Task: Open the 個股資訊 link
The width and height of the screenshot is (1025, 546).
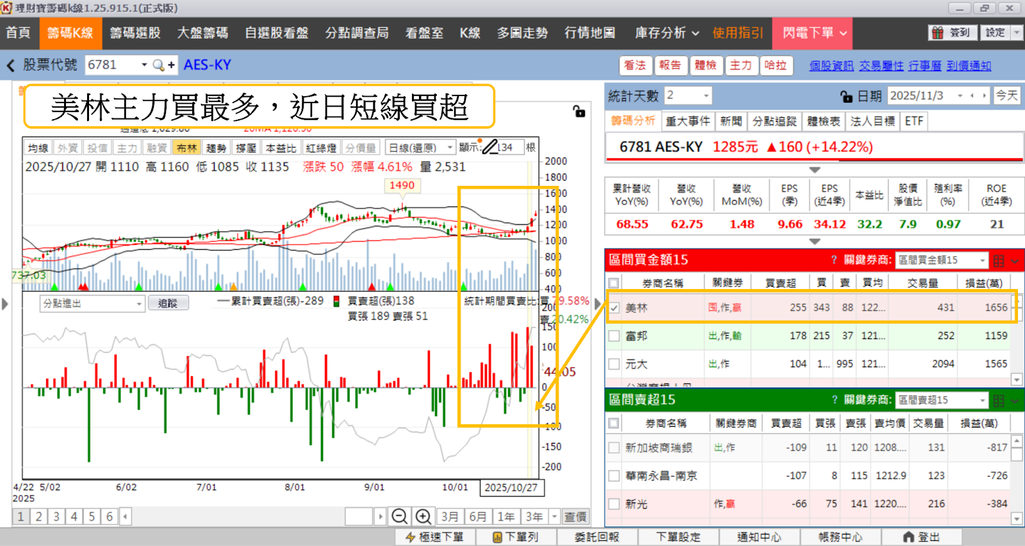Action: [831, 66]
